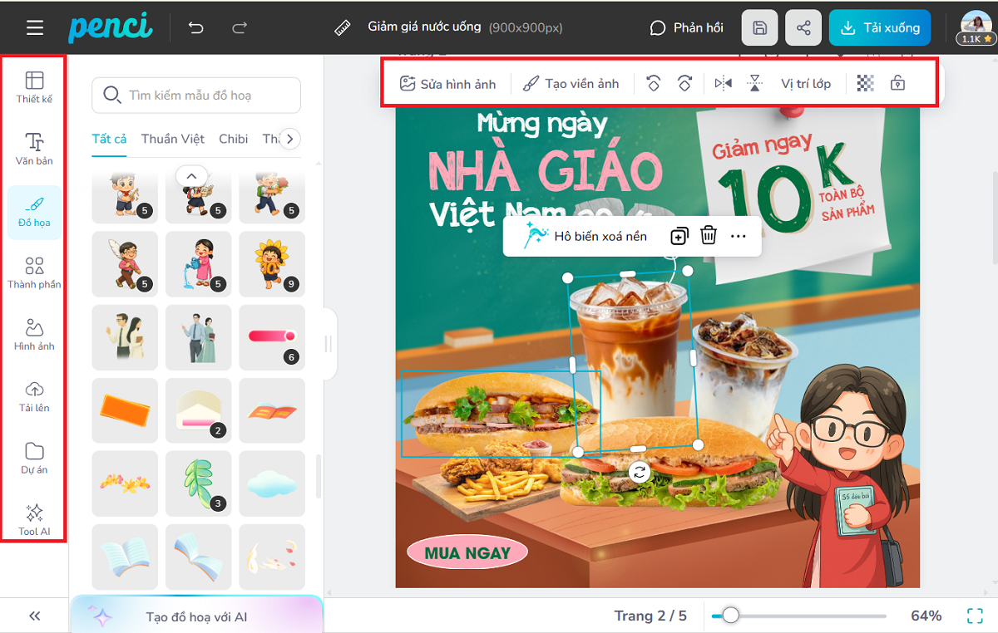Viewport: 998px width, 633px height.
Task: Flip the image horizontally
Action: 724,83
